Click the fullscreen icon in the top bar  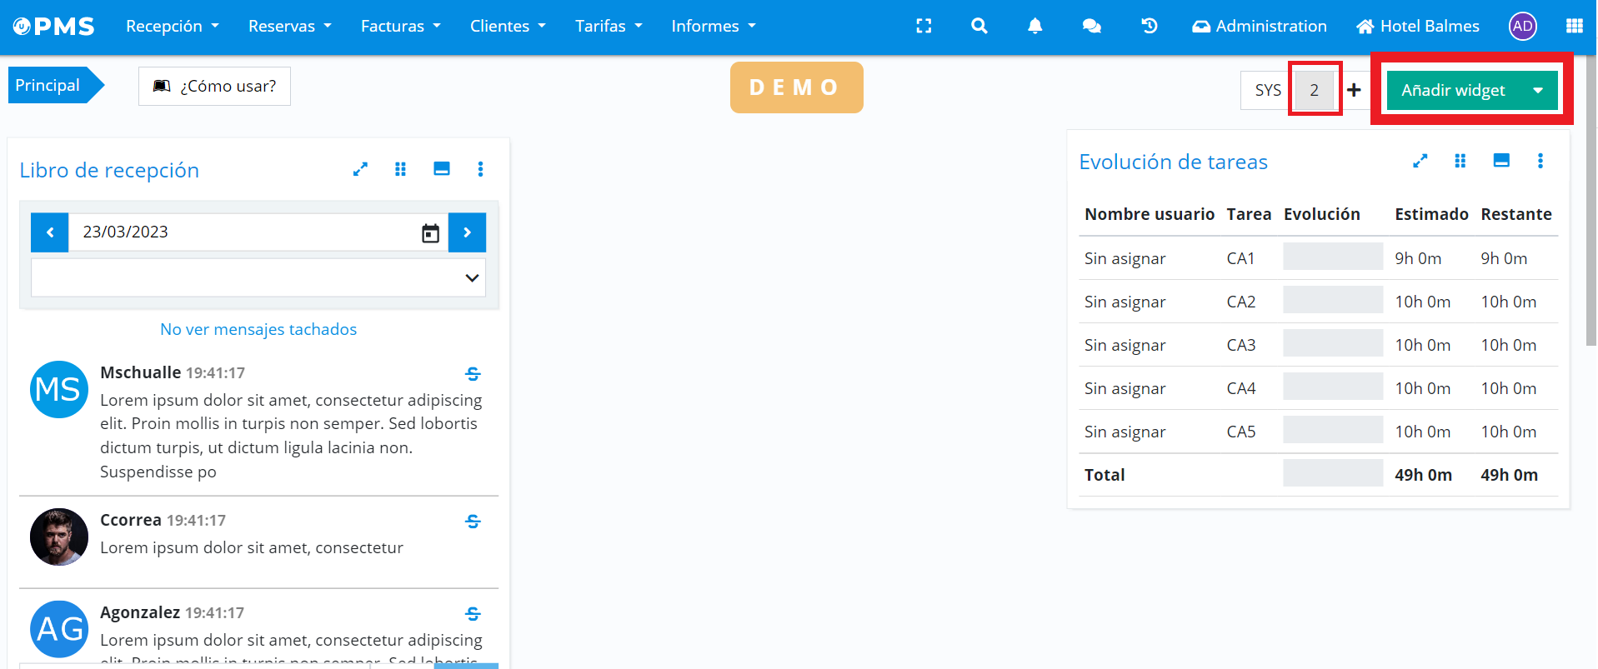pos(924,26)
